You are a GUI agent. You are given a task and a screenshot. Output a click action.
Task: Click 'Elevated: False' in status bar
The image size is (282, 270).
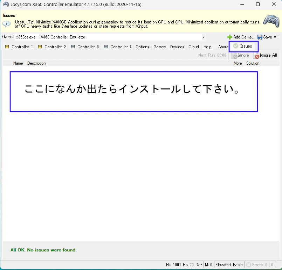pyautogui.click(x=229, y=265)
